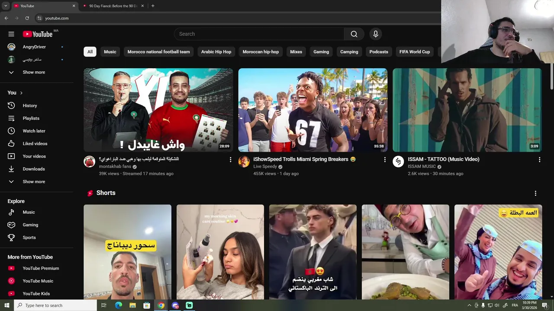
Task: Open options for ISSAM TATTOO video
Action: [x=539, y=160]
